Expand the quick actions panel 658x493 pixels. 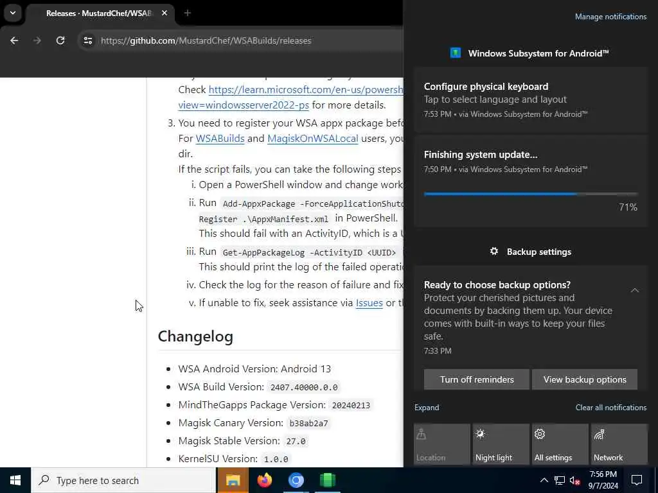tap(427, 408)
